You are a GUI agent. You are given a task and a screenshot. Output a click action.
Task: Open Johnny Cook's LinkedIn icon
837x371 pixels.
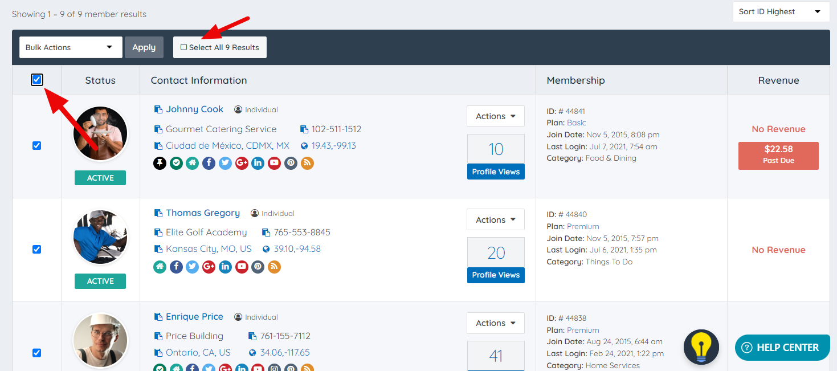(258, 163)
